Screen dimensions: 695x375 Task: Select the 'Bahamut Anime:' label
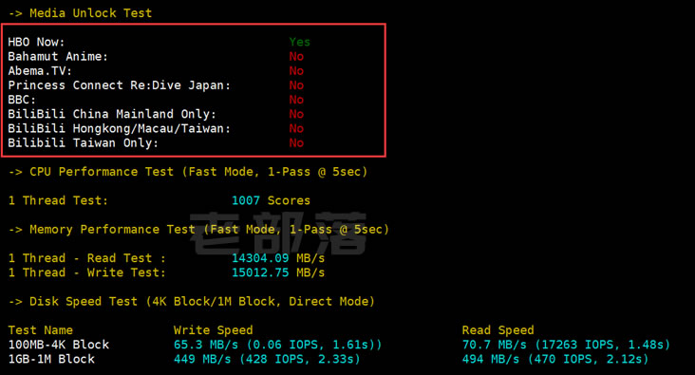coord(58,57)
